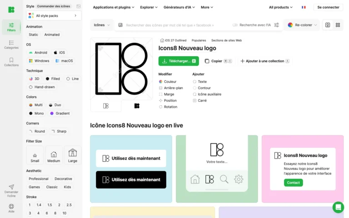Image resolution: width=349 pixels, height=218 pixels.
Task: Open the Collections sidebar panel
Action: tap(11, 62)
